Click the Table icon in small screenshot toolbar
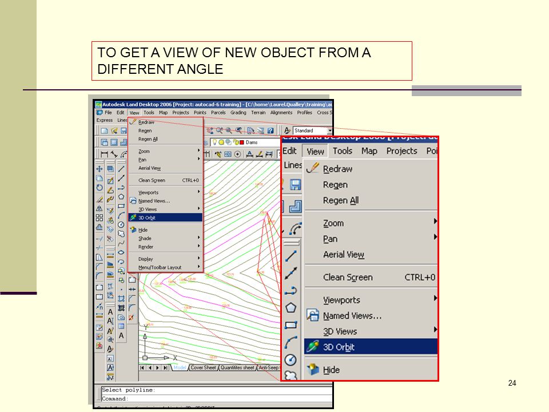Screen dimensions: 549x412 click(x=121, y=326)
